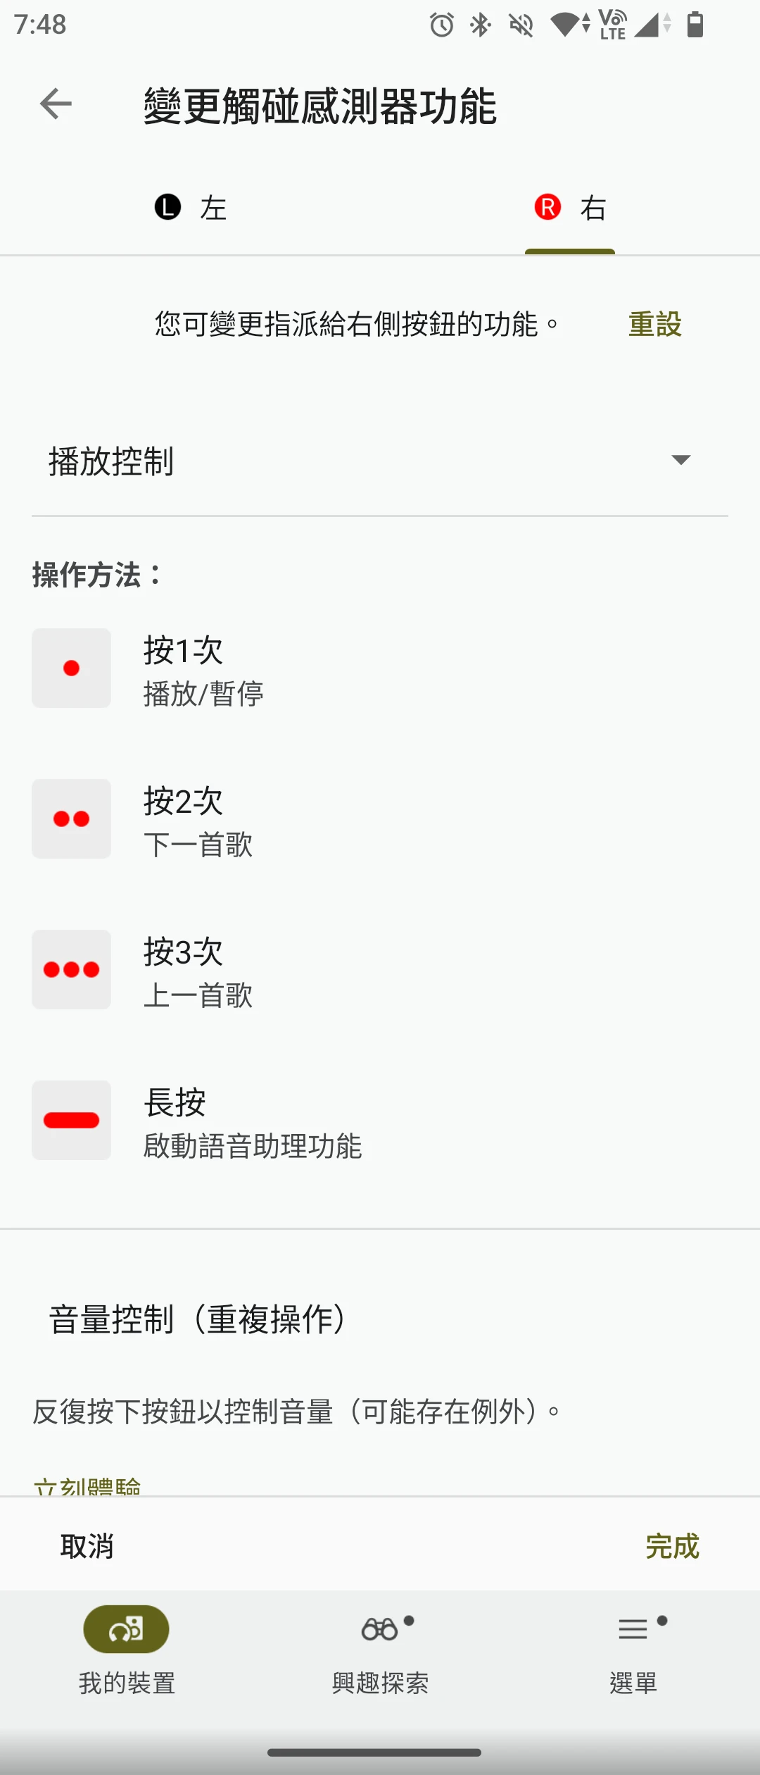Tap the back arrow icon
760x1775 pixels.
[56, 104]
